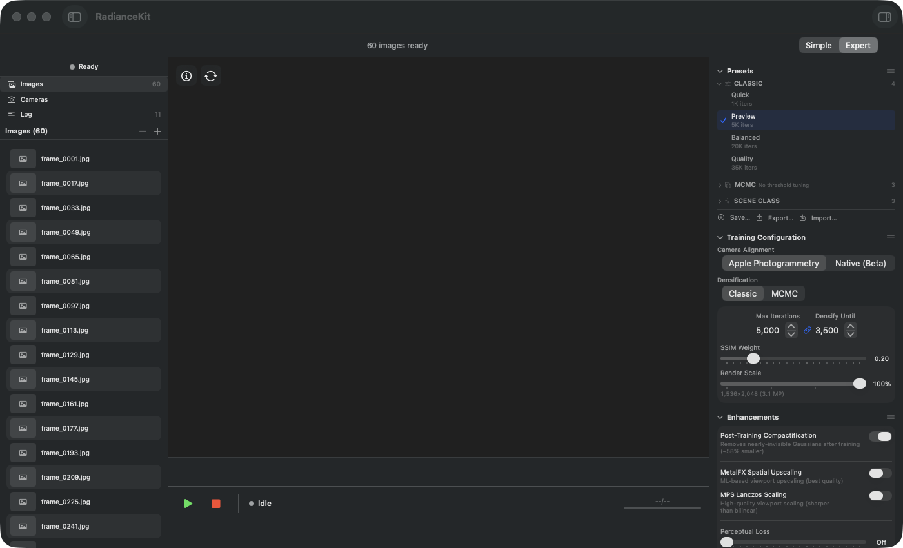Select frame_0081.jpg in the list

[x=84, y=281]
